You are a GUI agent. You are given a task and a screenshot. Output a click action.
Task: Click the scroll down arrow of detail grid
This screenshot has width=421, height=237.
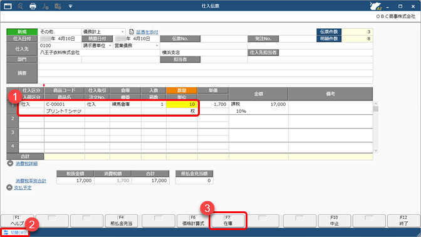point(376,150)
